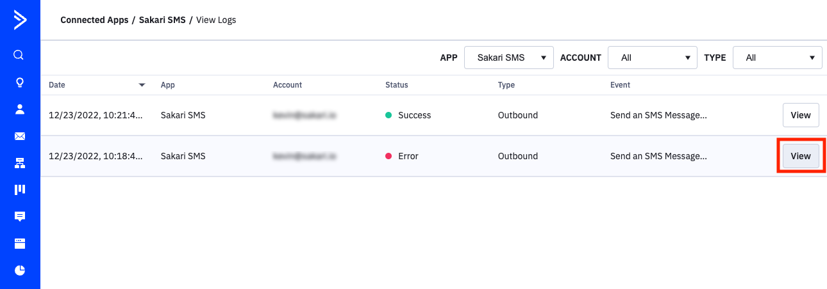827x289 pixels.
Task: Click the ActiveCampaign logo icon
Action: coord(20,20)
